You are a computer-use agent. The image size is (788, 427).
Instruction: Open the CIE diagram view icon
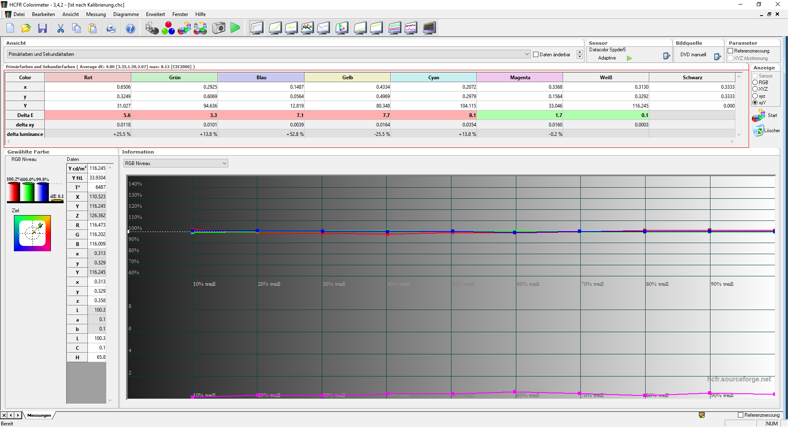[x=341, y=28]
